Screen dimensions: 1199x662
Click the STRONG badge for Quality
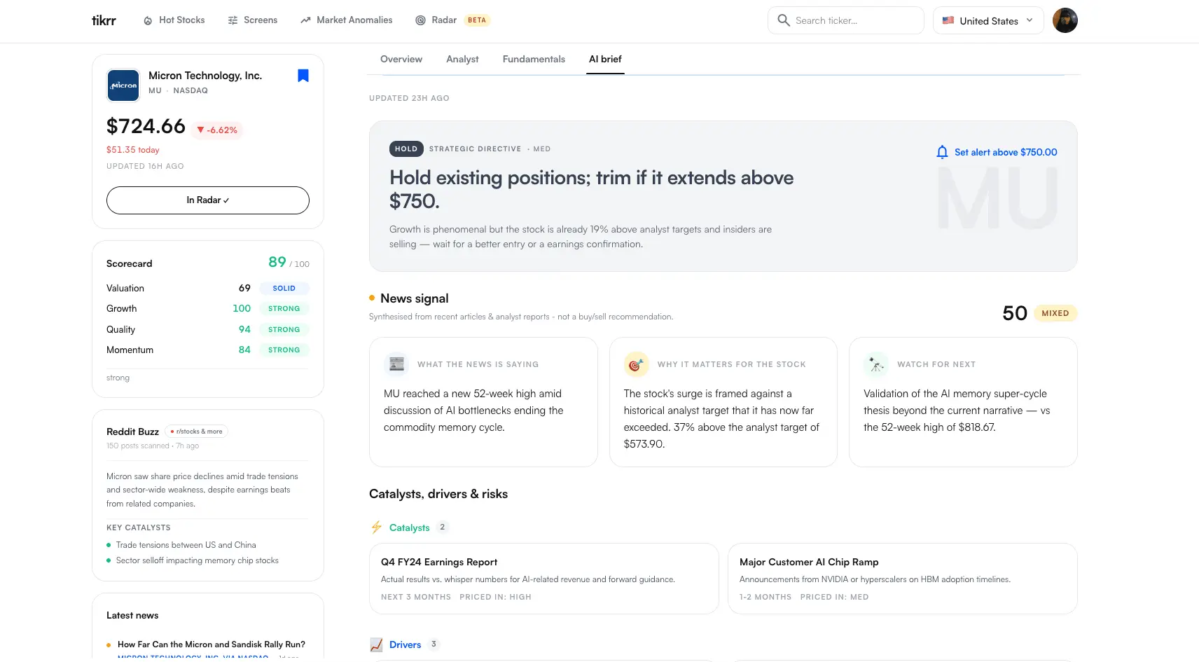click(284, 329)
